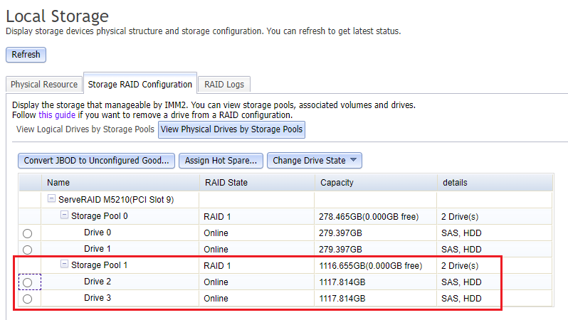Click the Refresh button
The height and width of the screenshot is (320, 568).
click(x=26, y=55)
